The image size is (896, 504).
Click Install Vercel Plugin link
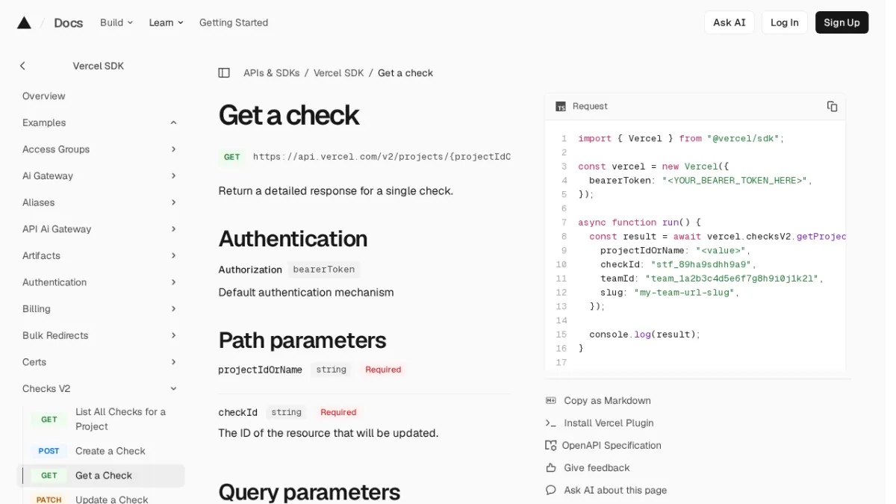[x=609, y=423]
